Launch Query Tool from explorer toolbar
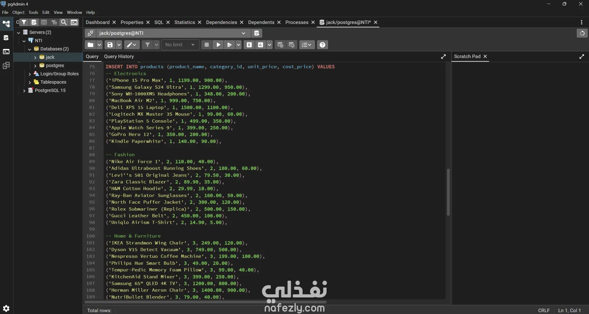 click(34, 22)
